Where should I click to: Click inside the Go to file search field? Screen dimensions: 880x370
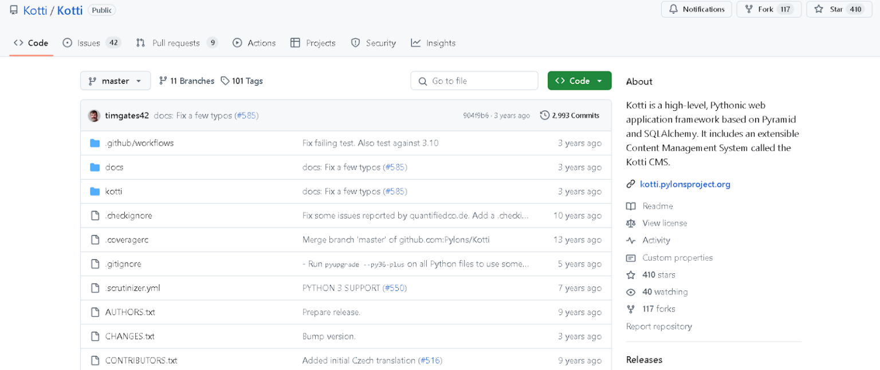pos(474,81)
